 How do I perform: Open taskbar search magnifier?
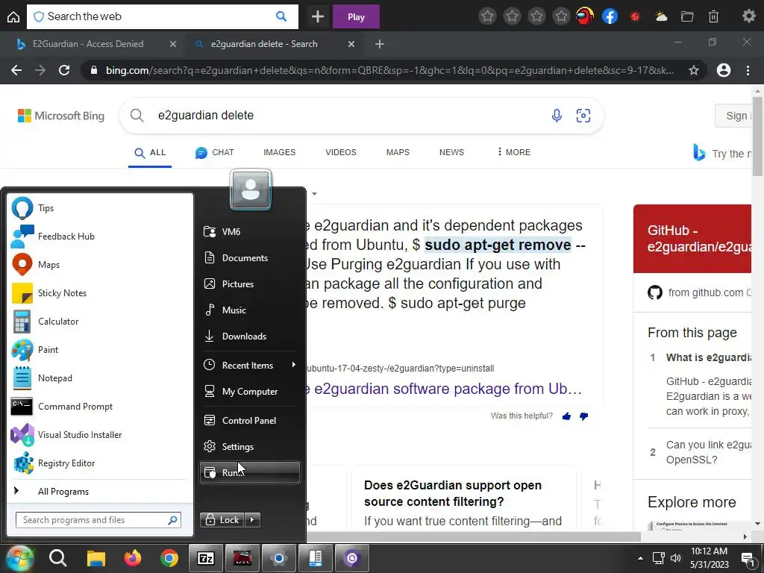point(57,558)
